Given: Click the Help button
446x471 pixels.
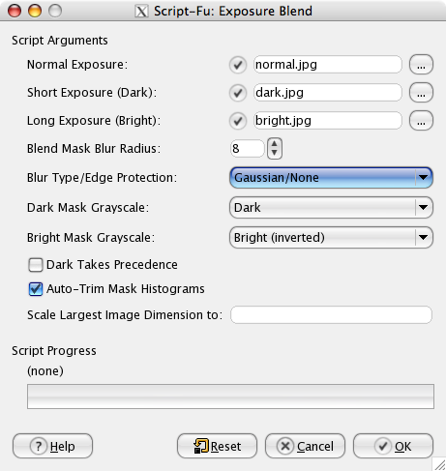Looking at the screenshot, I should pos(52,446).
